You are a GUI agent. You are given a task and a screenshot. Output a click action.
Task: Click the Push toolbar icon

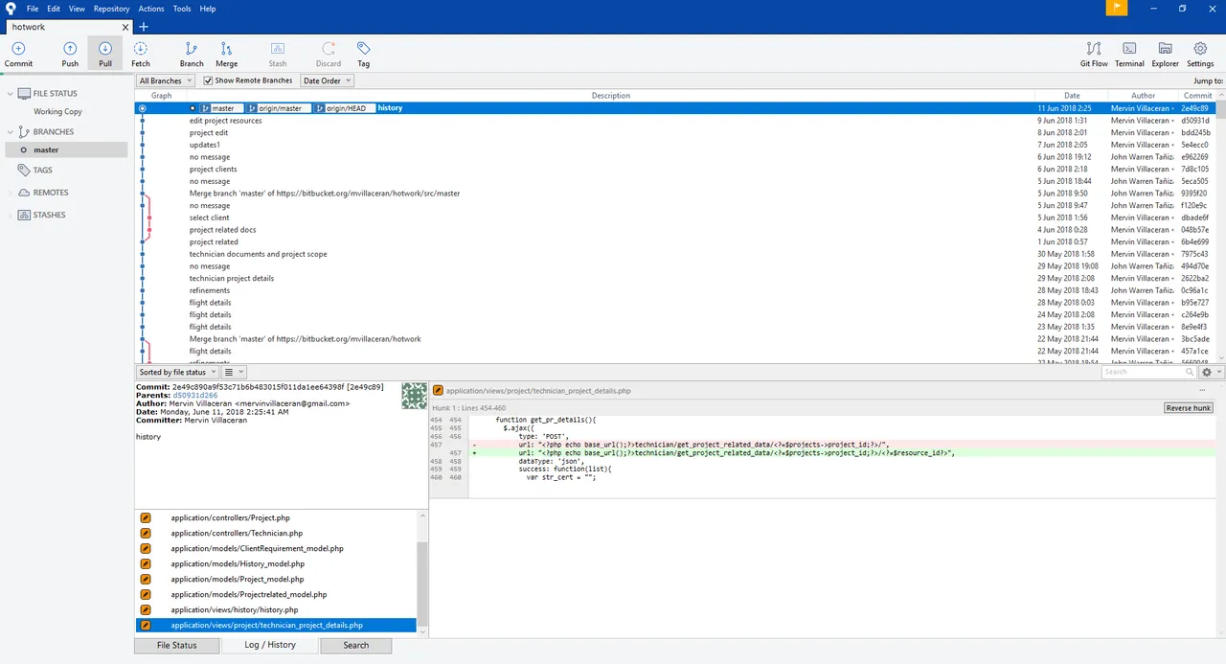pos(70,49)
